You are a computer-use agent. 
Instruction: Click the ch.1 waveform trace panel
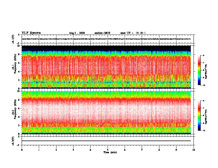(x=108, y=39)
